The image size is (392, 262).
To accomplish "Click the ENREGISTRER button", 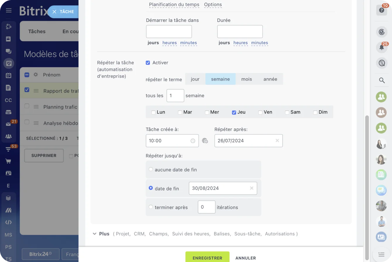I will (x=207, y=258).
